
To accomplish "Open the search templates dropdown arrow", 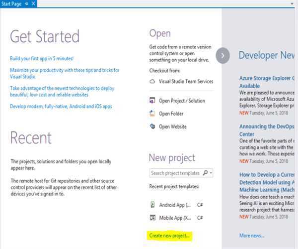I will 211,173.
